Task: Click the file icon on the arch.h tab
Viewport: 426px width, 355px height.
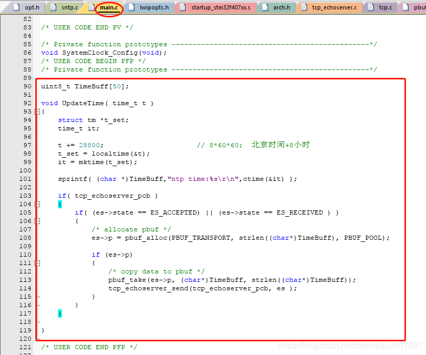Action: click(x=266, y=8)
